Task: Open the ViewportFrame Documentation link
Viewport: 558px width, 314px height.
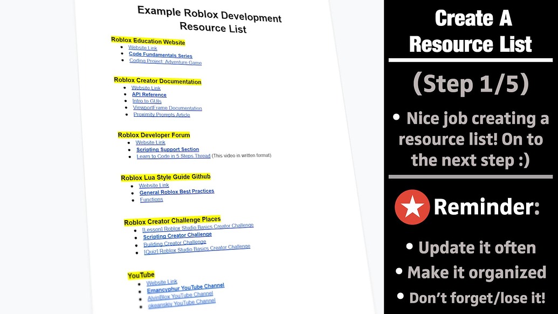Action: click(x=167, y=108)
